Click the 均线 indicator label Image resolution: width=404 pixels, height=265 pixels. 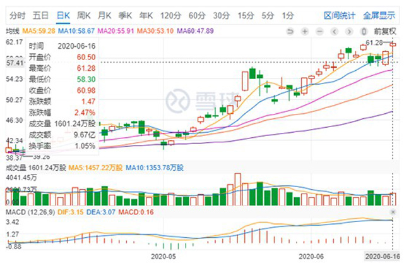tap(13, 31)
